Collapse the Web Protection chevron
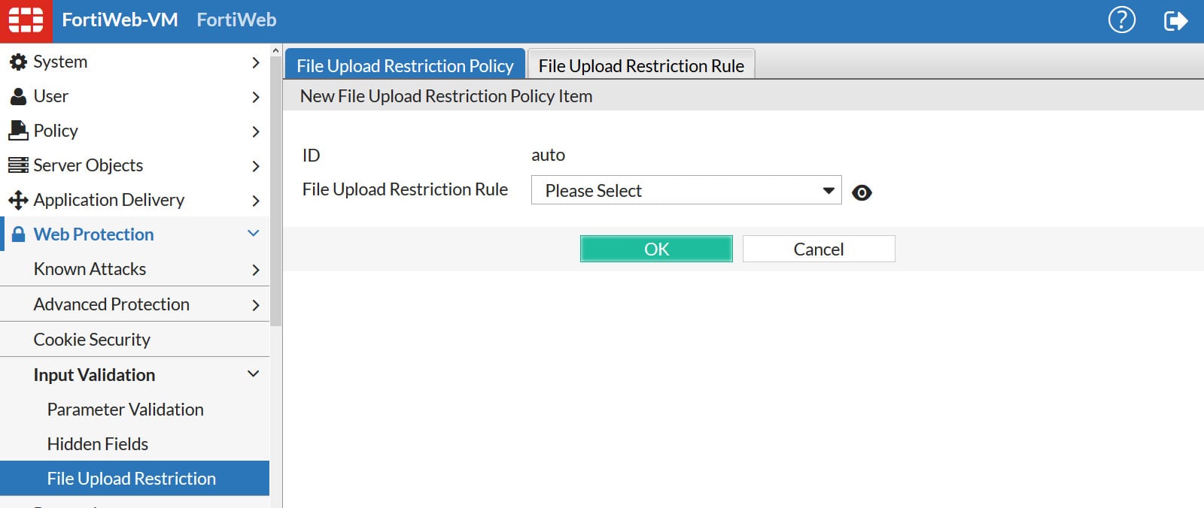The width and height of the screenshot is (1204, 508). click(x=254, y=233)
